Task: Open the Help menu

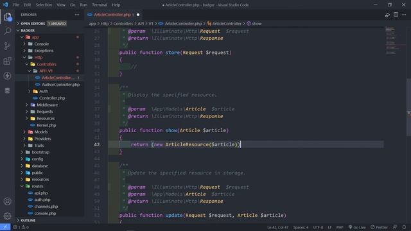Action: click(116, 4)
